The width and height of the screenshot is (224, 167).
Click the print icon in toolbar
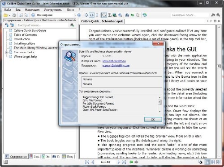click(x=14, y=15)
